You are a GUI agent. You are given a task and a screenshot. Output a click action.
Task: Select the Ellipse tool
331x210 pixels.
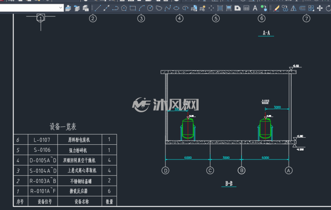point(176,8)
